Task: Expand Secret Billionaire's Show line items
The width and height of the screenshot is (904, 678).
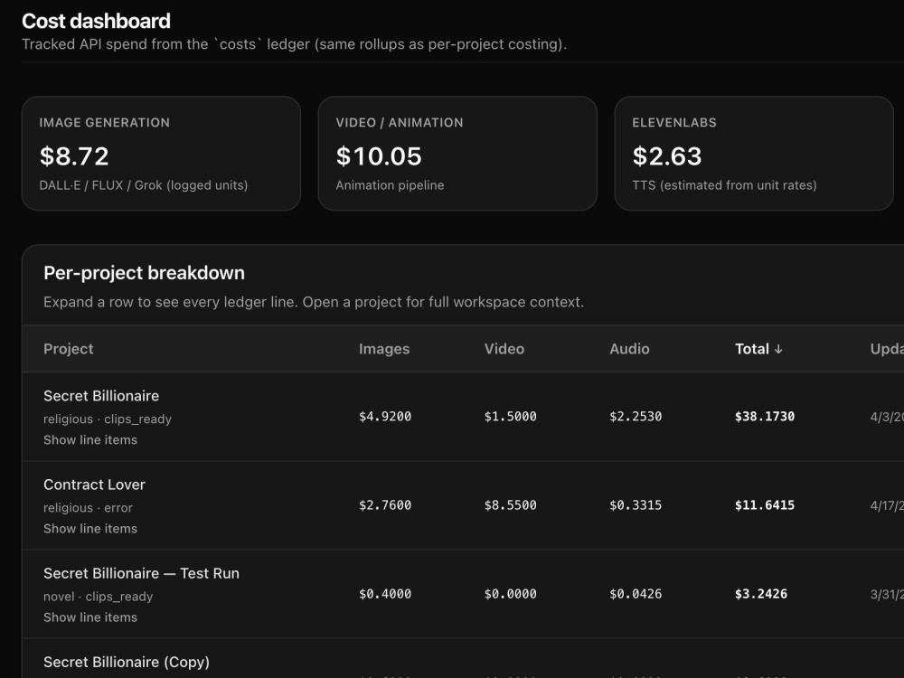Action: tap(90, 440)
